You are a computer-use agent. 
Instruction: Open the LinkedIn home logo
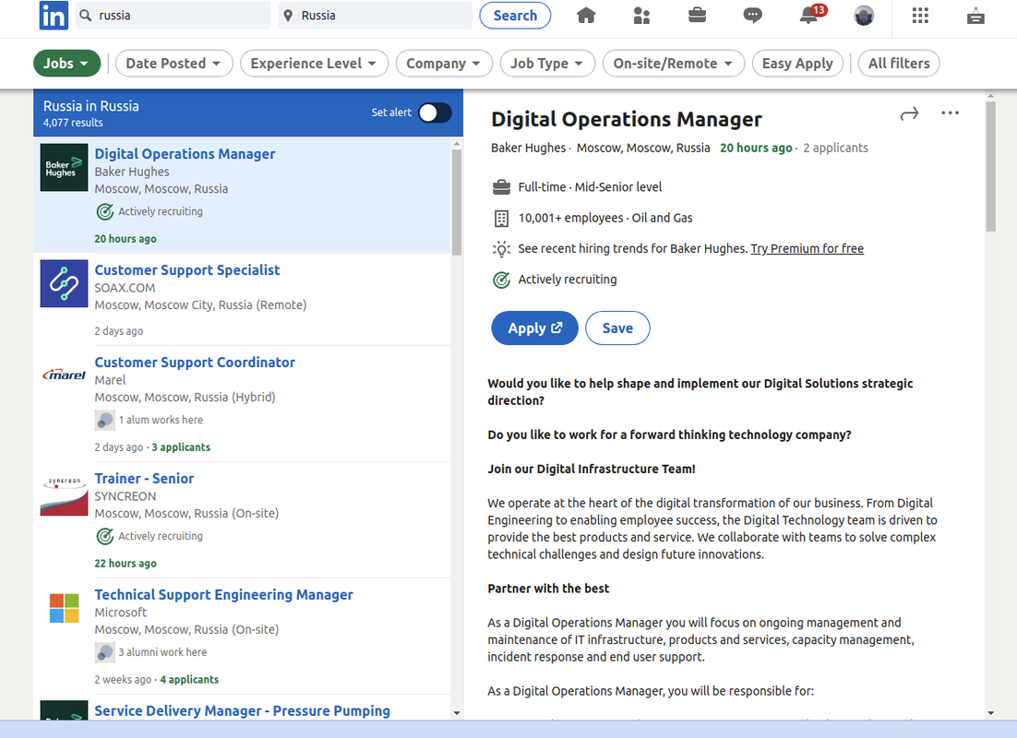coord(54,15)
